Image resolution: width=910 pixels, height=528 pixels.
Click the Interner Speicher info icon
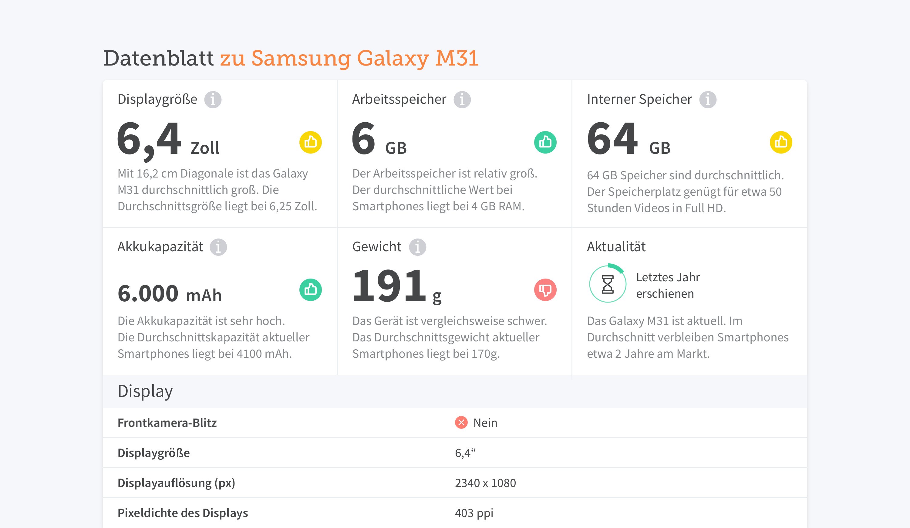pyautogui.click(x=707, y=100)
